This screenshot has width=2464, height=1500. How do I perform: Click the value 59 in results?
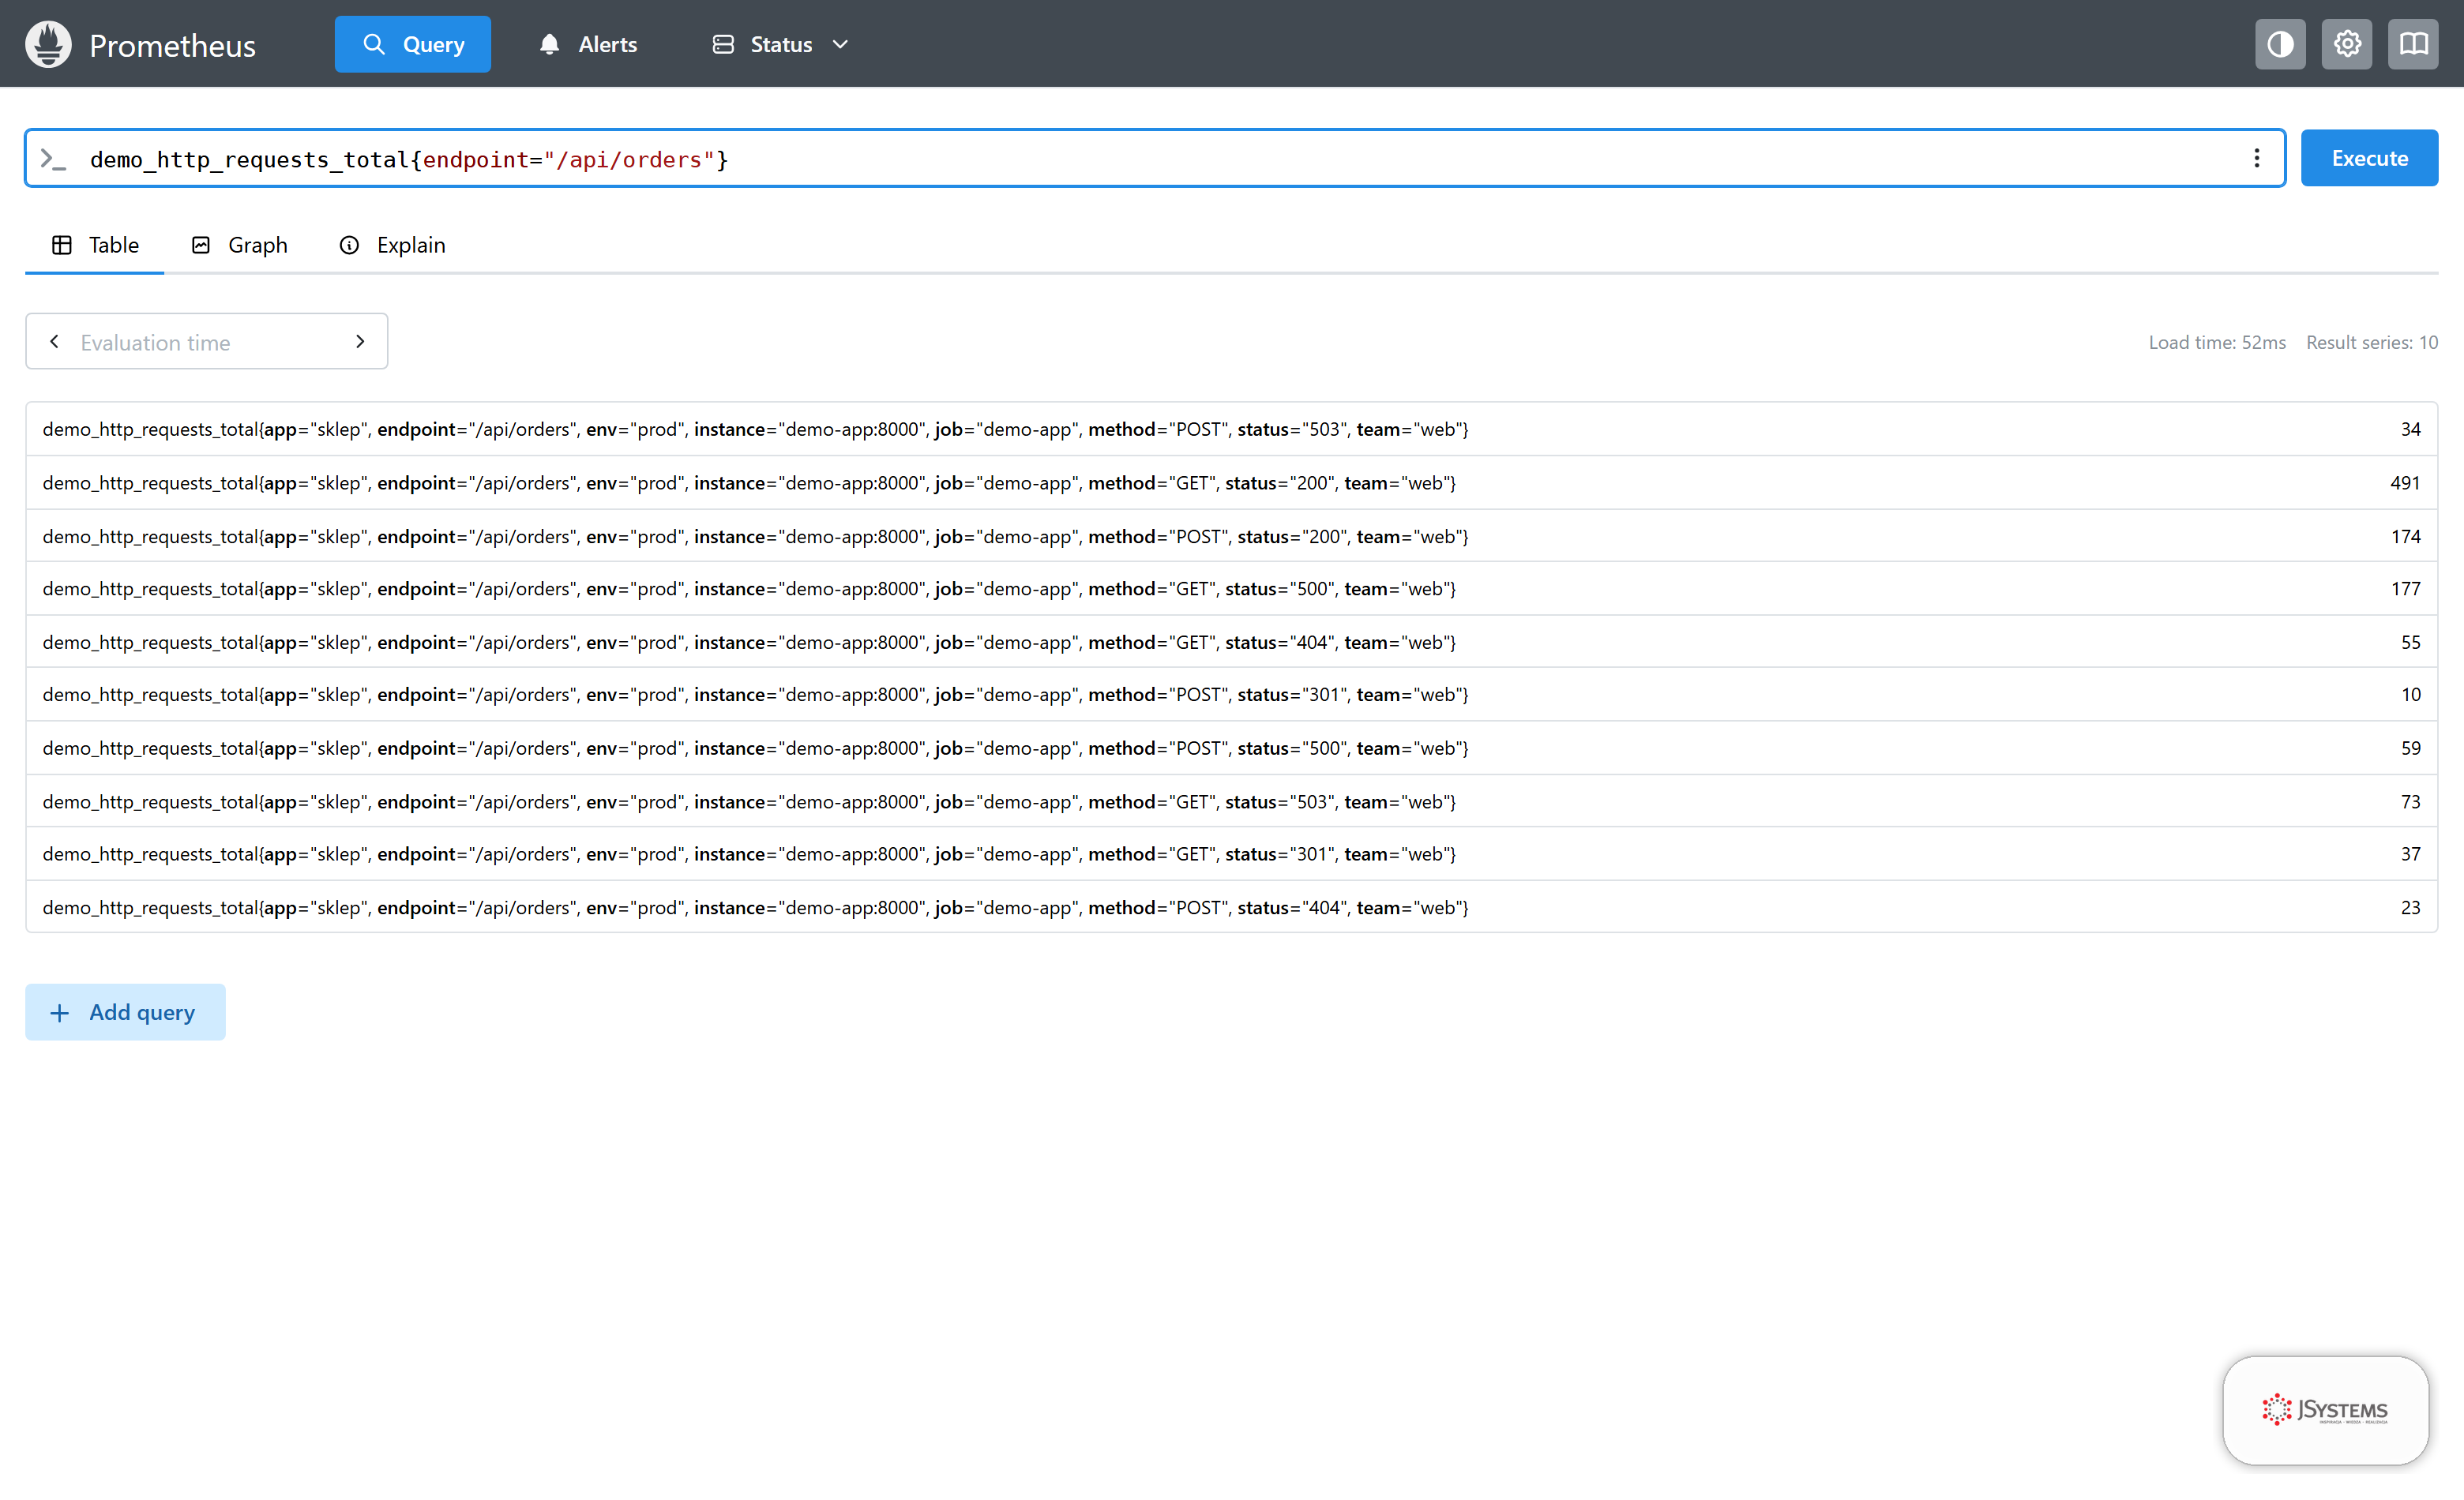pos(2410,748)
